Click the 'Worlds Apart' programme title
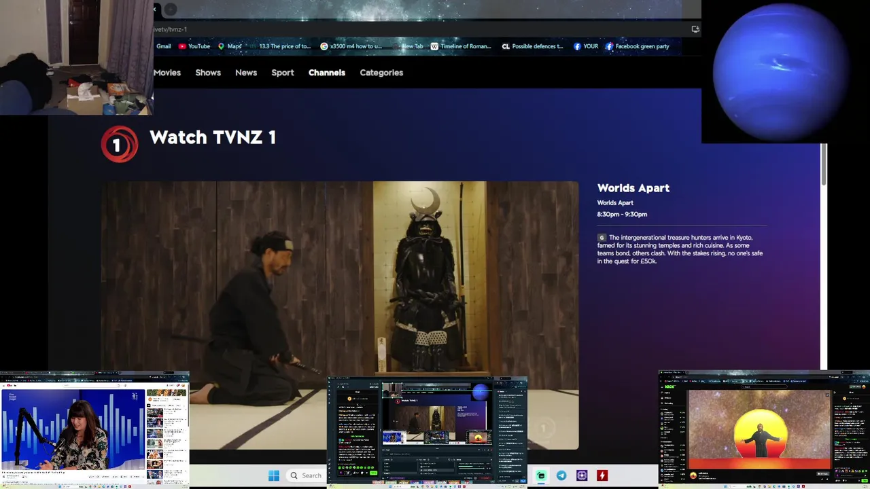Viewport: 870px width, 489px height. [x=633, y=188]
